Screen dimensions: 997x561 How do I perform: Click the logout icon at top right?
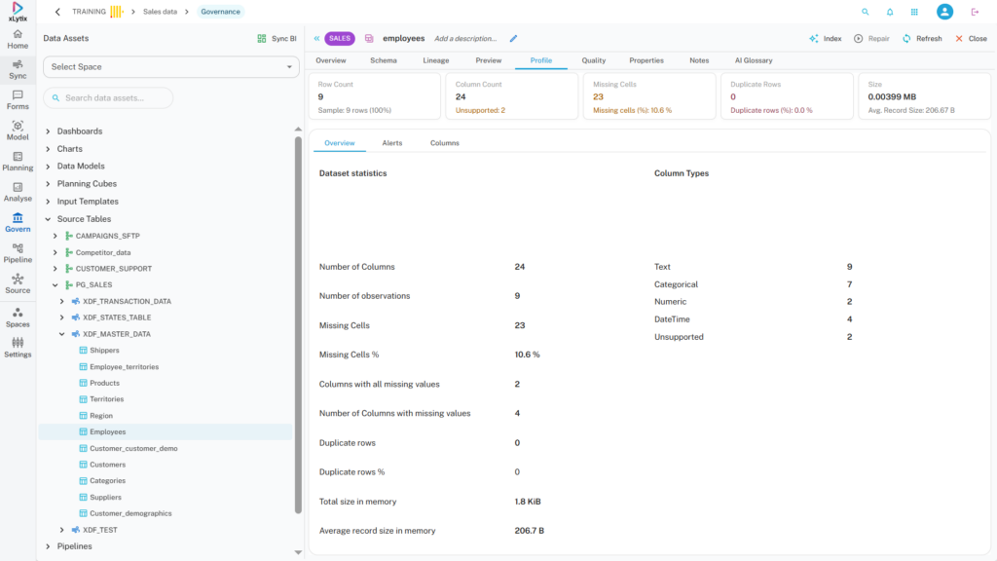pos(975,12)
